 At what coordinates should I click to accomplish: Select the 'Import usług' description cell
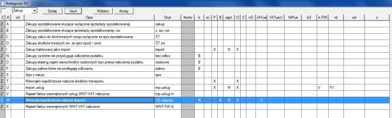point(89,87)
